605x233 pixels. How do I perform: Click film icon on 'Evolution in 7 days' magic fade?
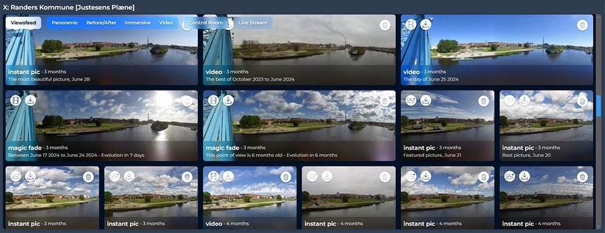16,101
